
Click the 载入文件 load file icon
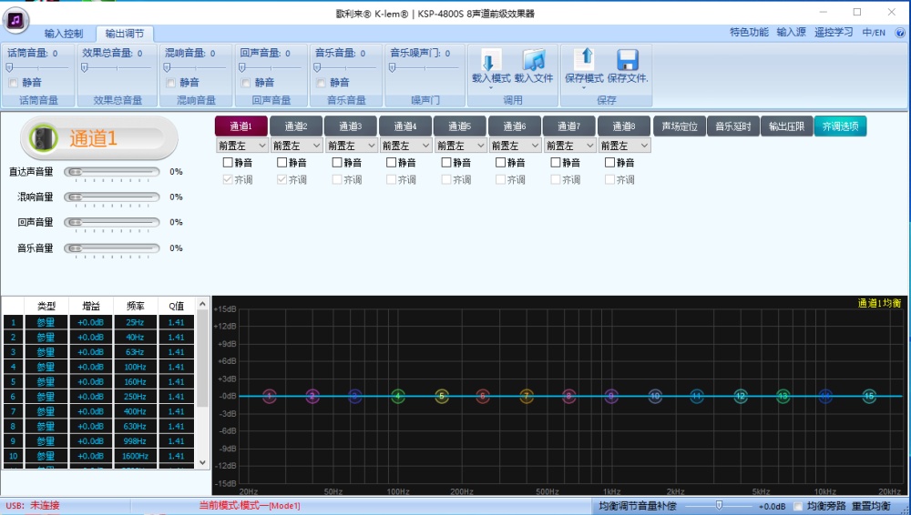534,61
